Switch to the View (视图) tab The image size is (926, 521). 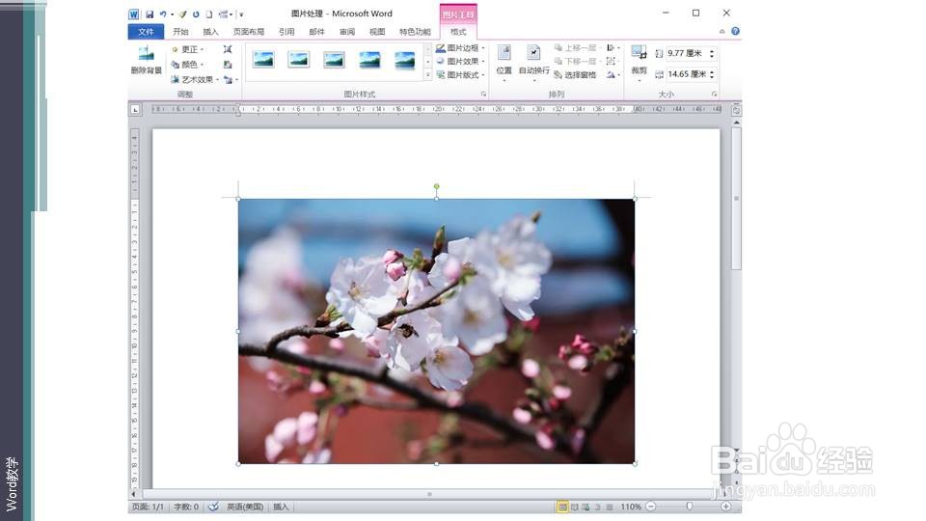click(377, 31)
